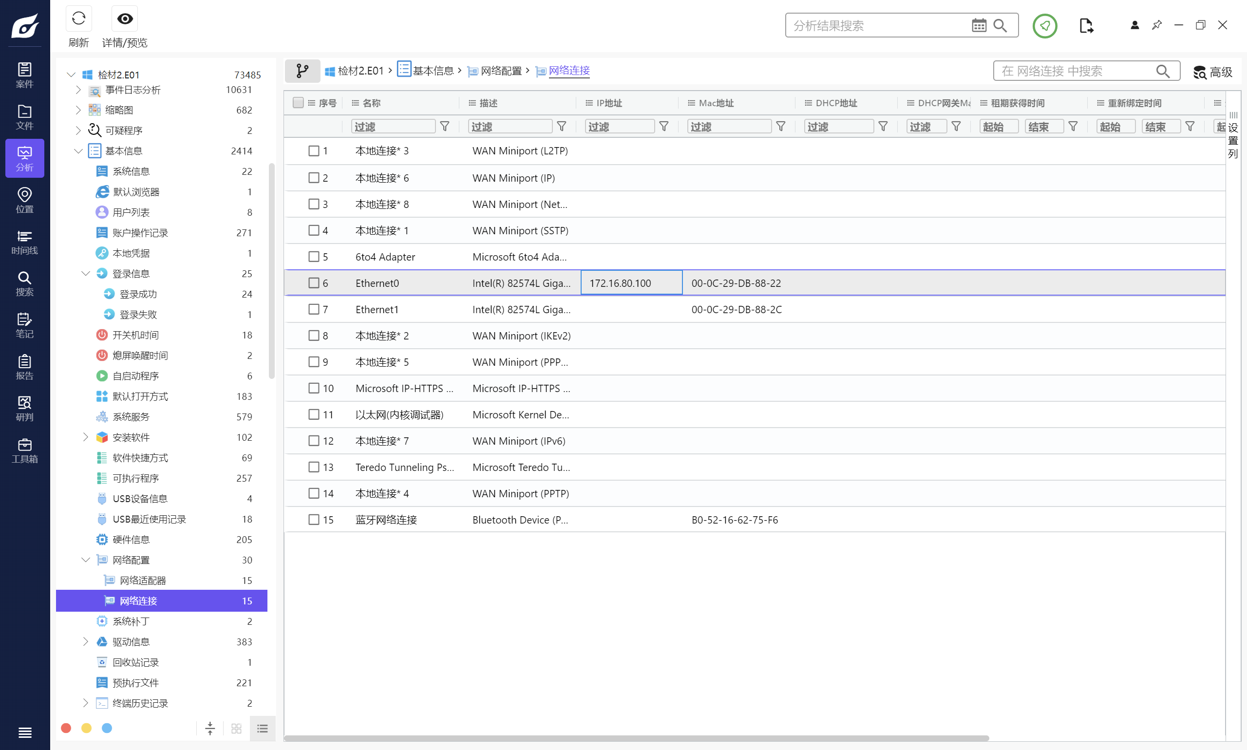Collapse the 登录信息 tree node
Image resolution: width=1247 pixels, height=750 pixels.
click(x=85, y=273)
